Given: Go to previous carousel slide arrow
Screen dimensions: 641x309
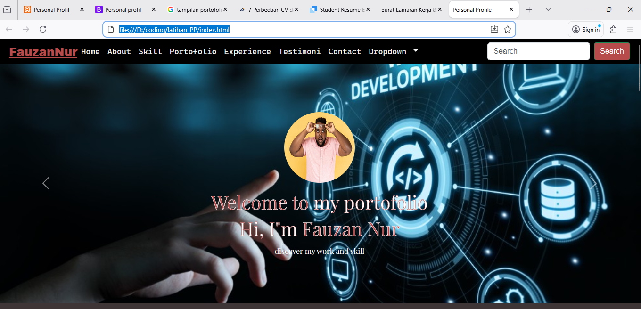Looking at the screenshot, I should click(x=46, y=183).
